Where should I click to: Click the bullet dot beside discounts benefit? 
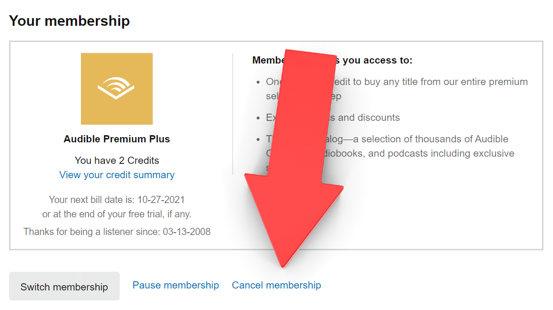(x=258, y=118)
